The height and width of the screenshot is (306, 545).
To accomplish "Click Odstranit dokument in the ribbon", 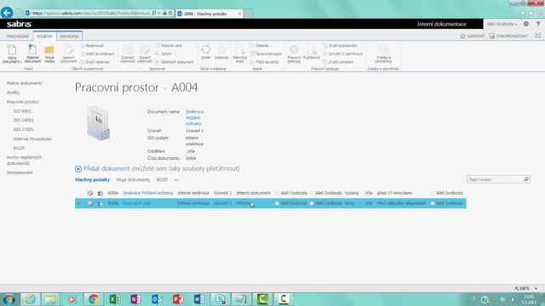I will pyautogui.click(x=174, y=62).
